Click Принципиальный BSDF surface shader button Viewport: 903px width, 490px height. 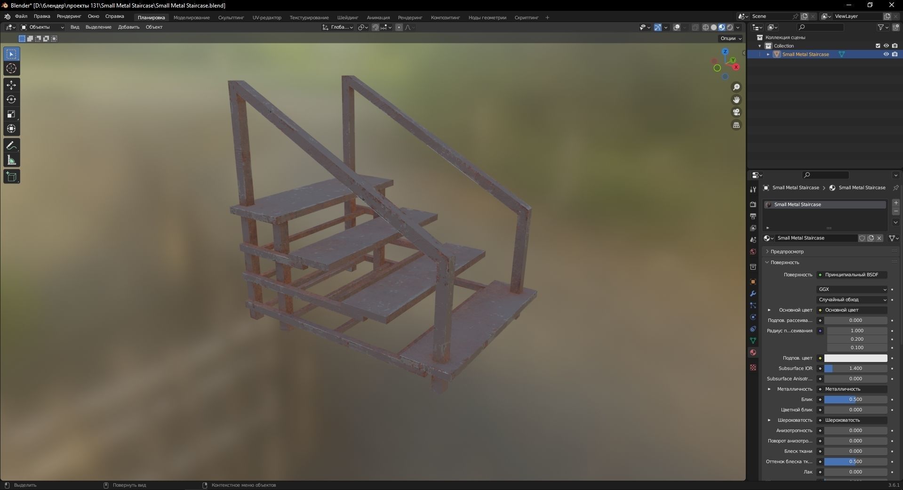coord(852,274)
